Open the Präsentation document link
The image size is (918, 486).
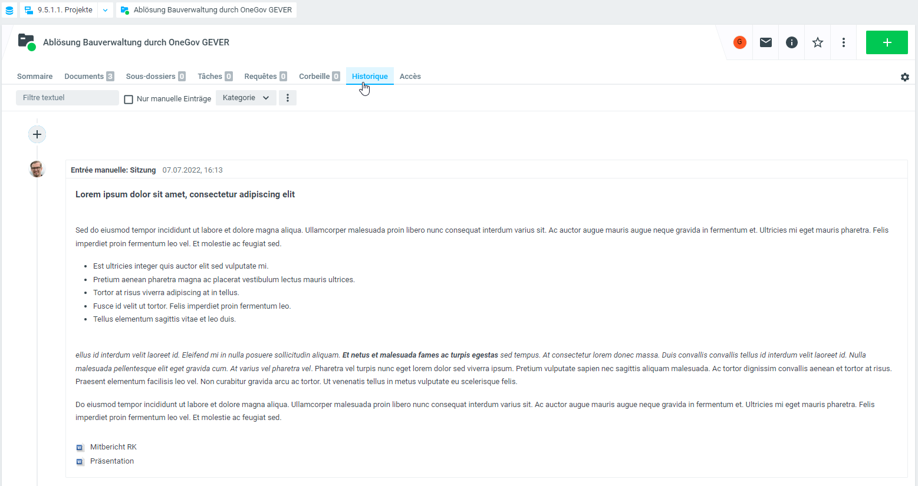coord(111,461)
